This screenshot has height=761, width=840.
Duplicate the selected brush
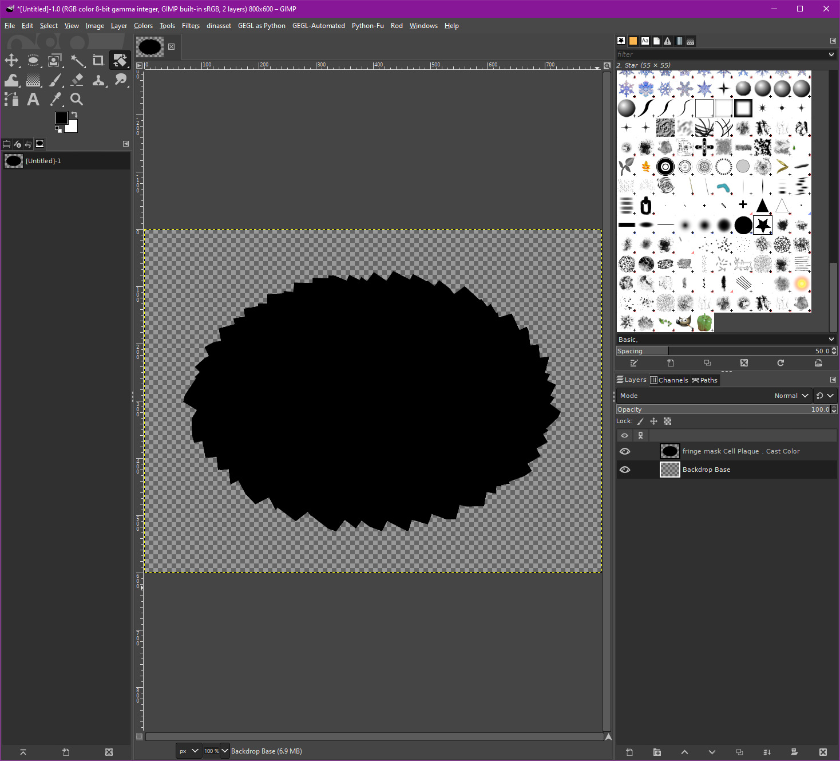[x=707, y=363]
